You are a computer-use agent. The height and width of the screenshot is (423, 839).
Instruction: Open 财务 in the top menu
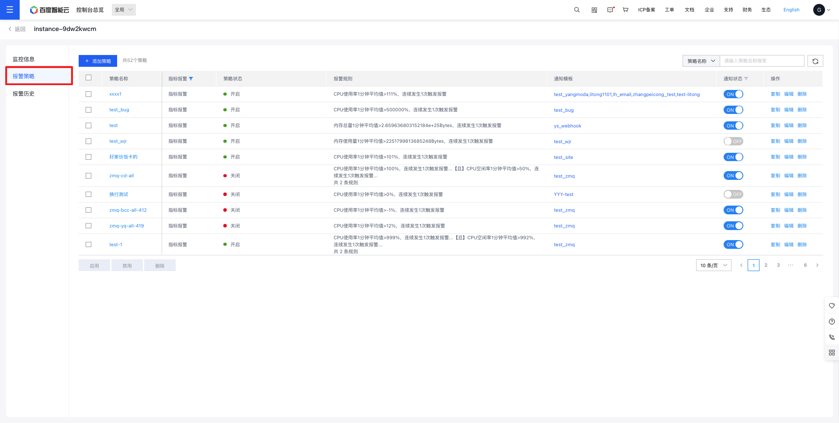pyautogui.click(x=747, y=10)
